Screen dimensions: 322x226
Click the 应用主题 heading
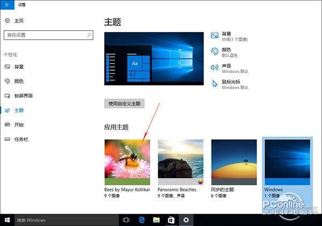pyautogui.click(x=116, y=127)
